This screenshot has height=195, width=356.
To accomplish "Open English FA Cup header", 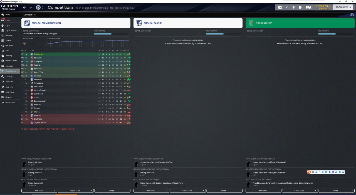I will coord(188,23).
